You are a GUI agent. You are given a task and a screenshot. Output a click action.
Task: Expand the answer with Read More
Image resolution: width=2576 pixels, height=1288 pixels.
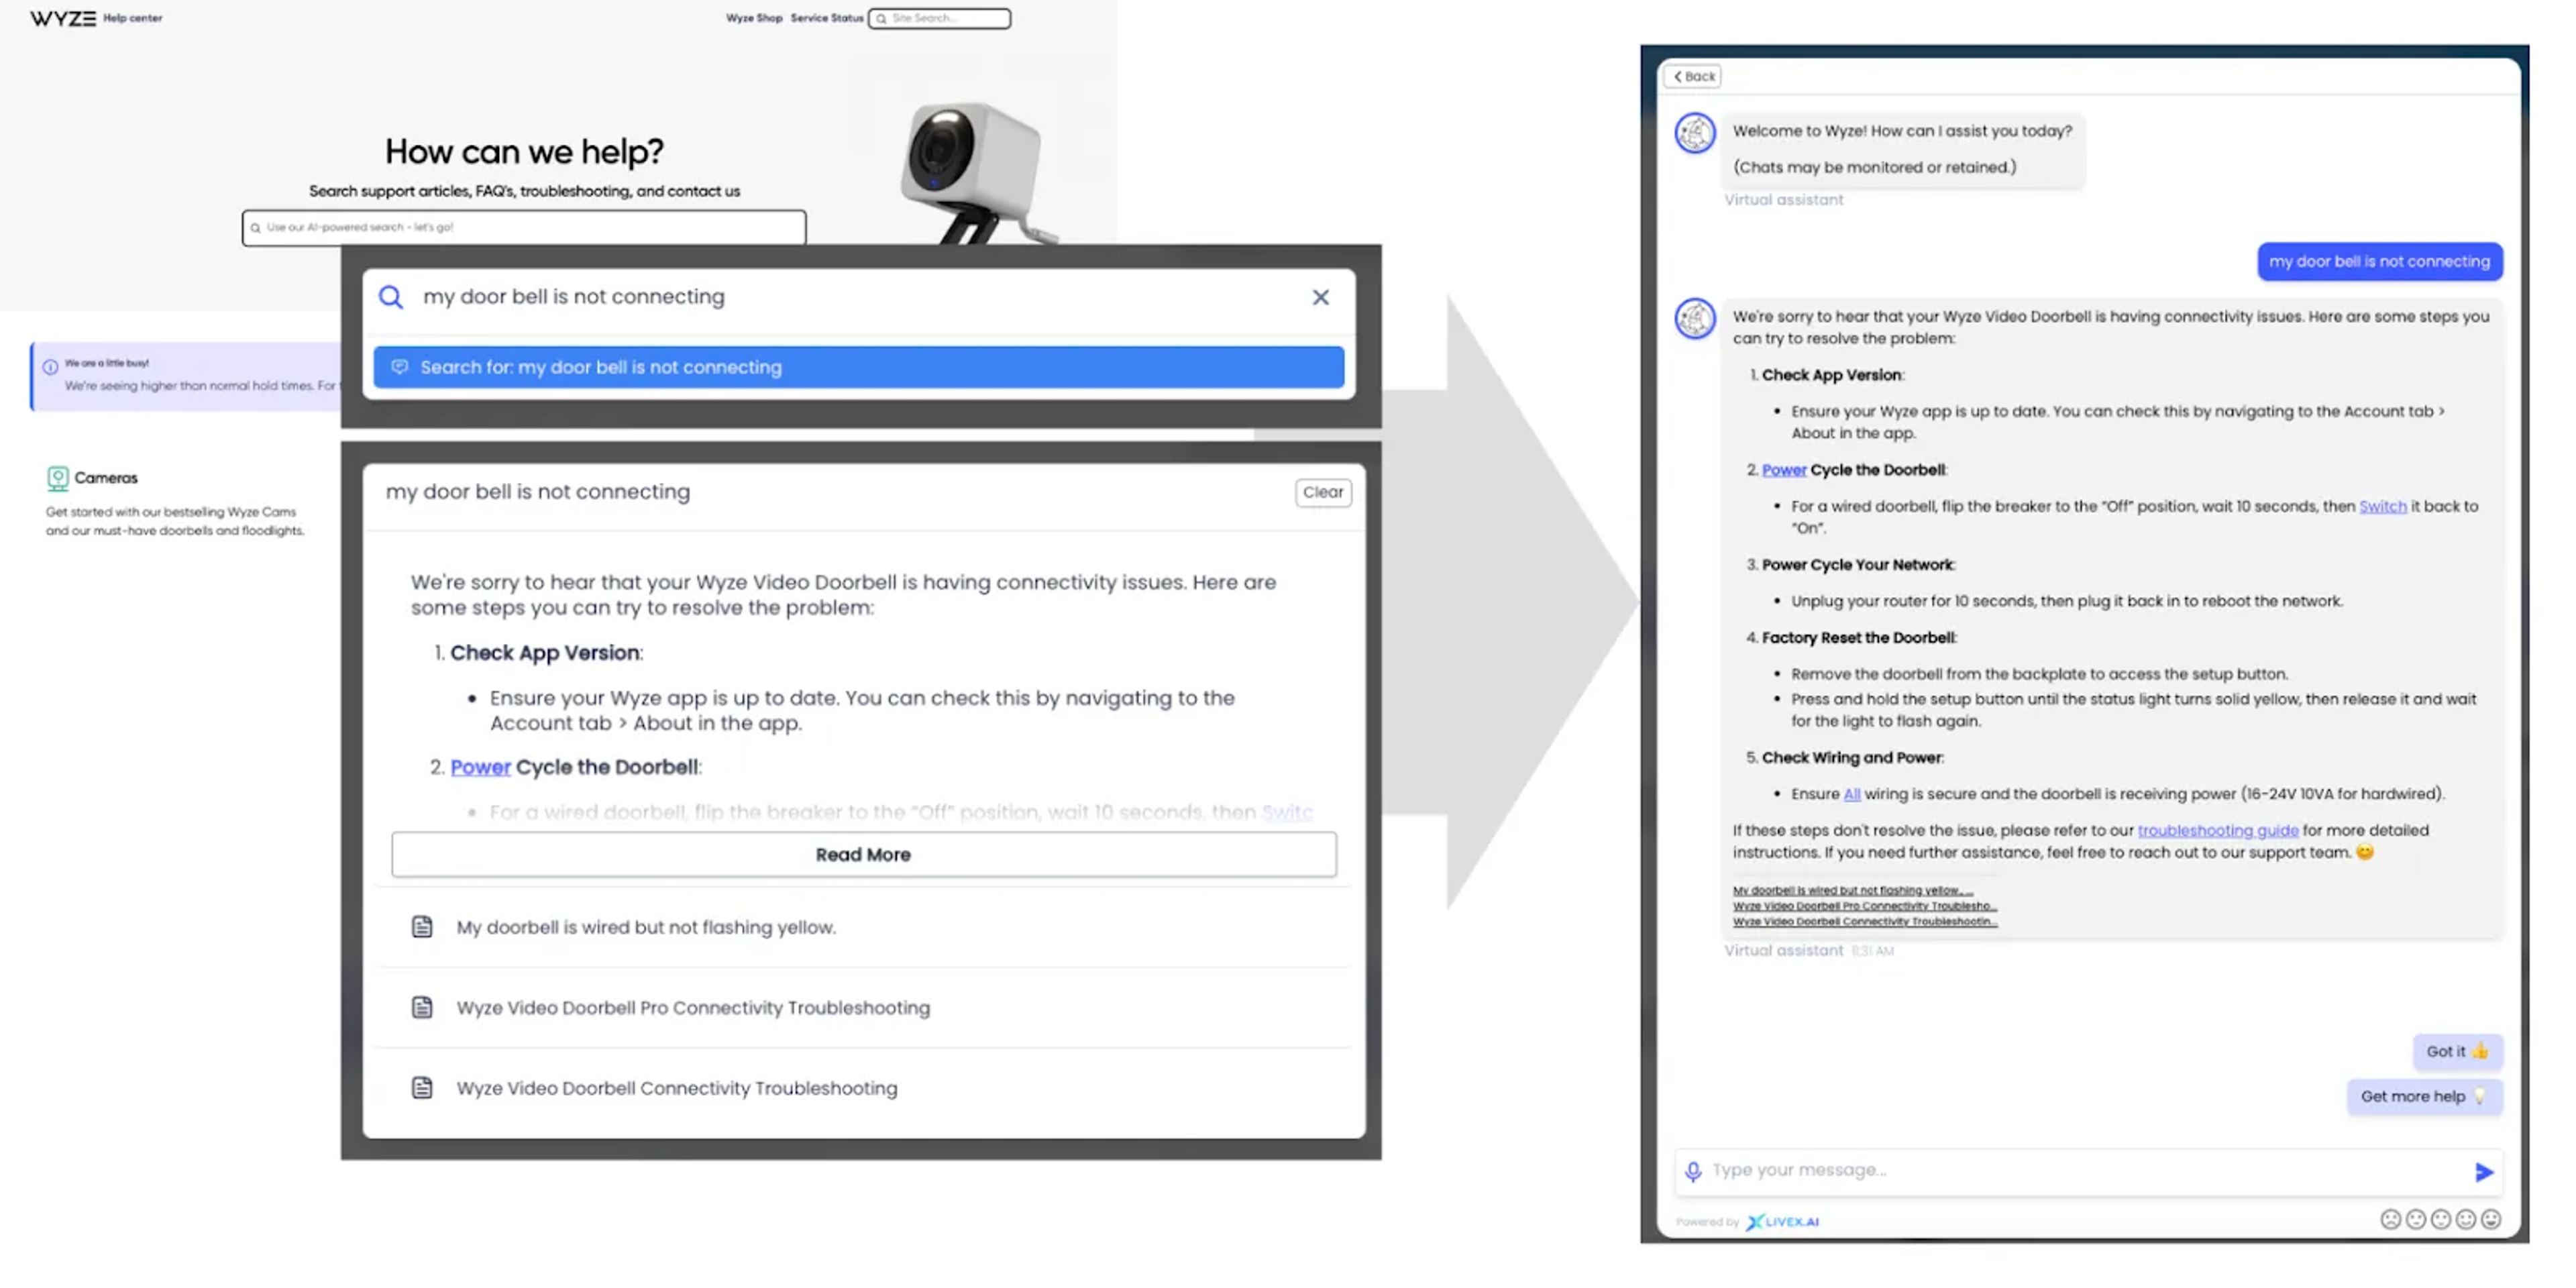pos(863,855)
